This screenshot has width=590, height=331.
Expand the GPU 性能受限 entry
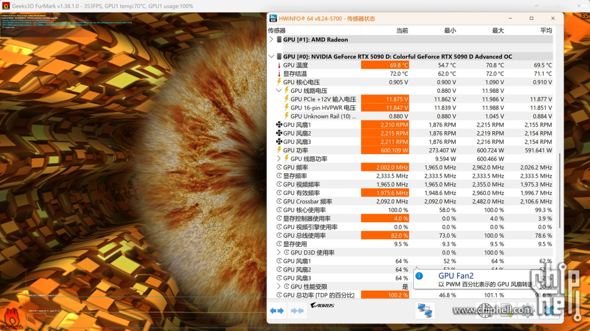click(x=278, y=287)
